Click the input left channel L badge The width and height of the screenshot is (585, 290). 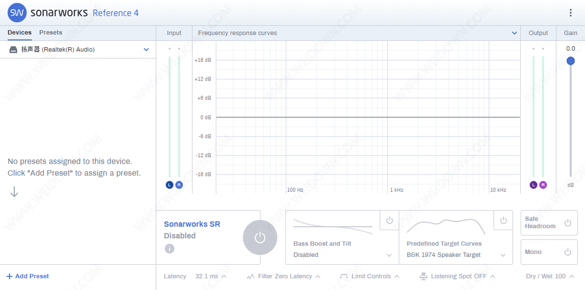(x=169, y=185)
